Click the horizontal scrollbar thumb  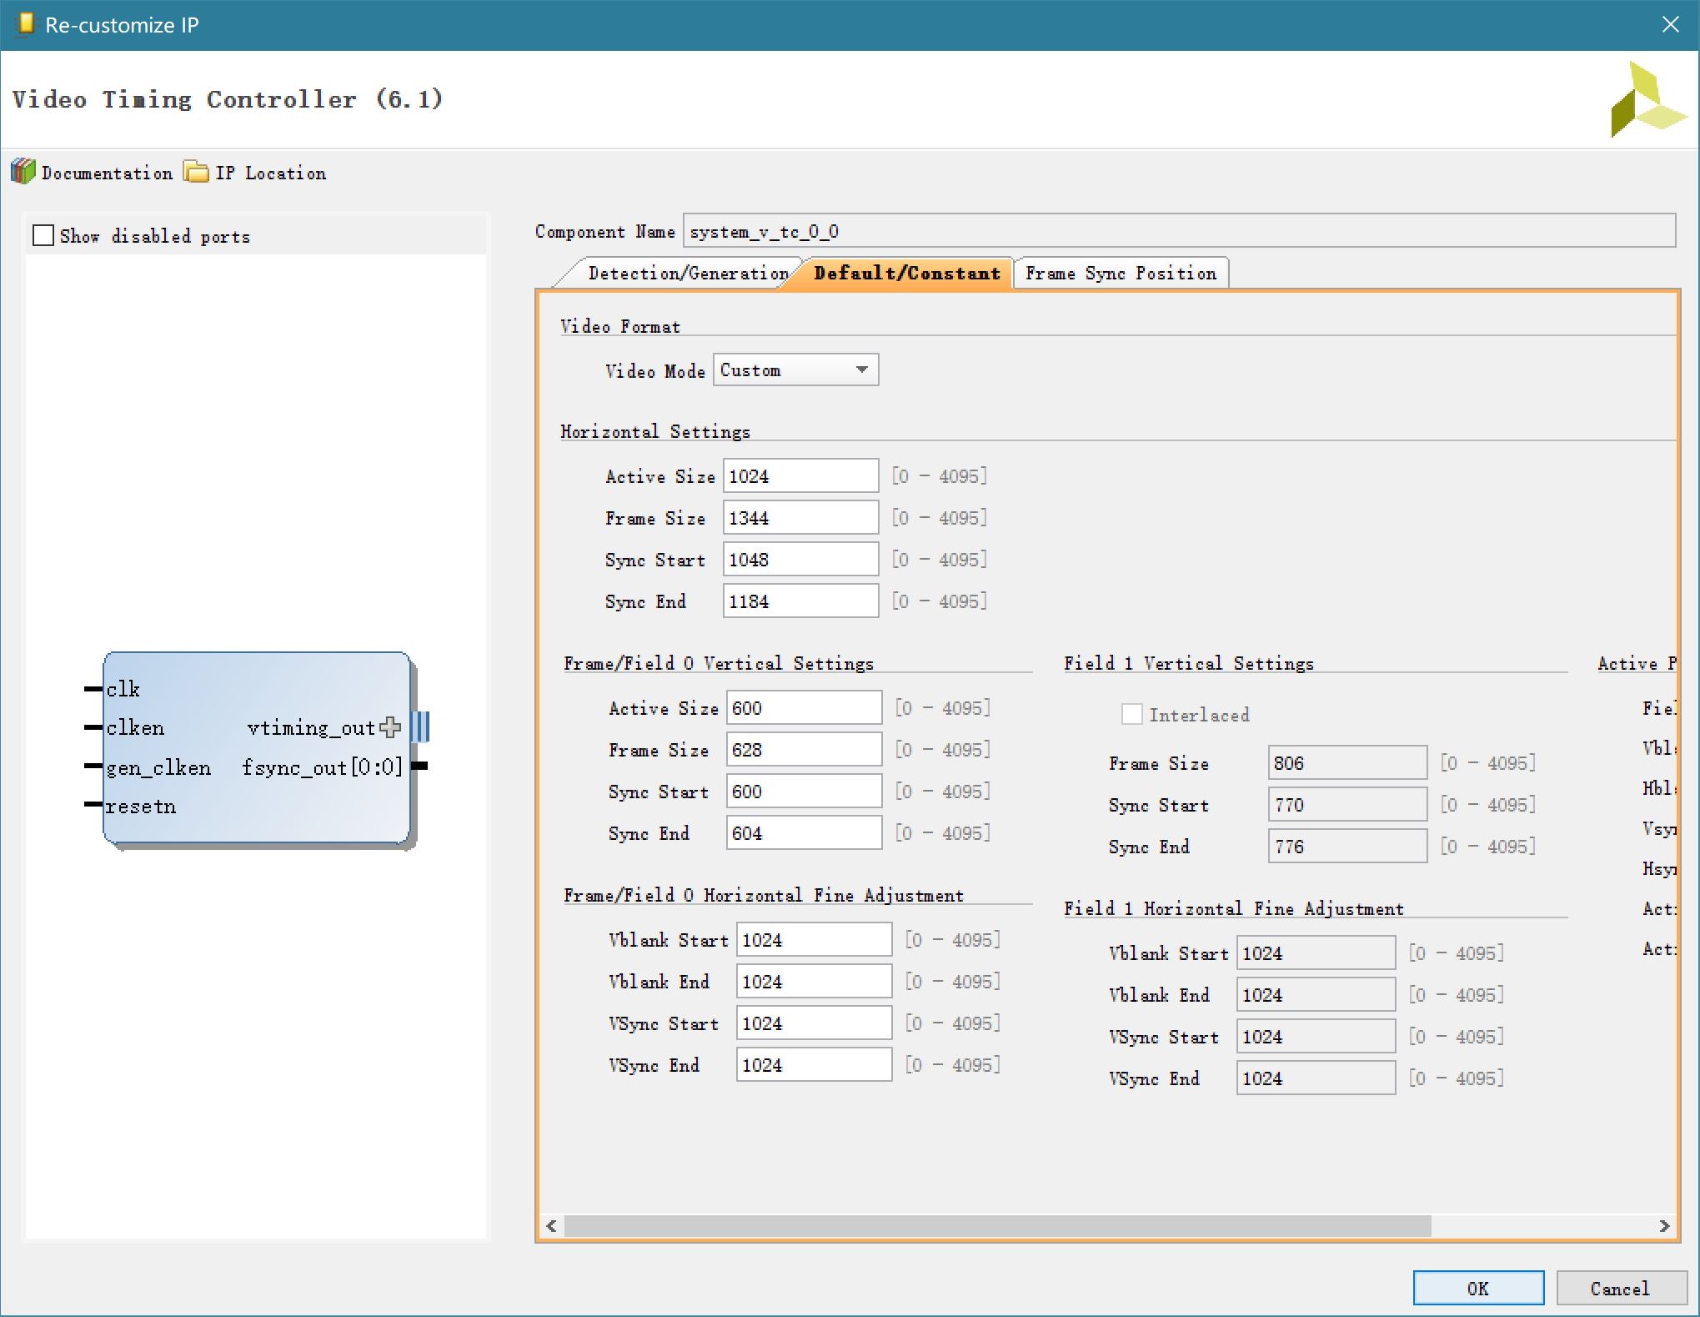pos(996,1225)
